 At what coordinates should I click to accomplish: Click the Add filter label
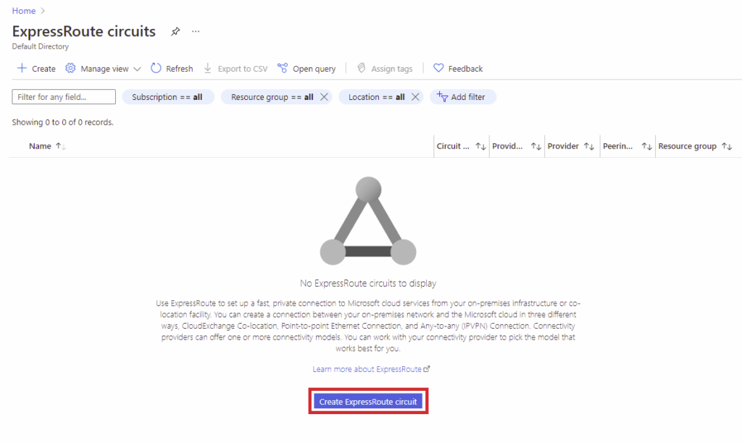[x=468, y=97]
